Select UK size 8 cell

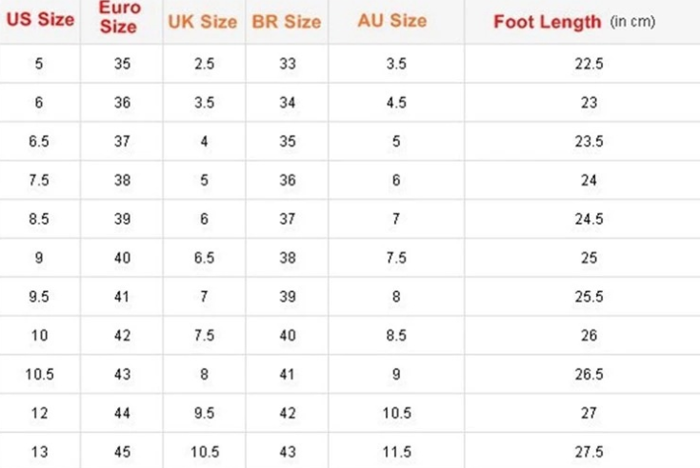tap(204, 374)
